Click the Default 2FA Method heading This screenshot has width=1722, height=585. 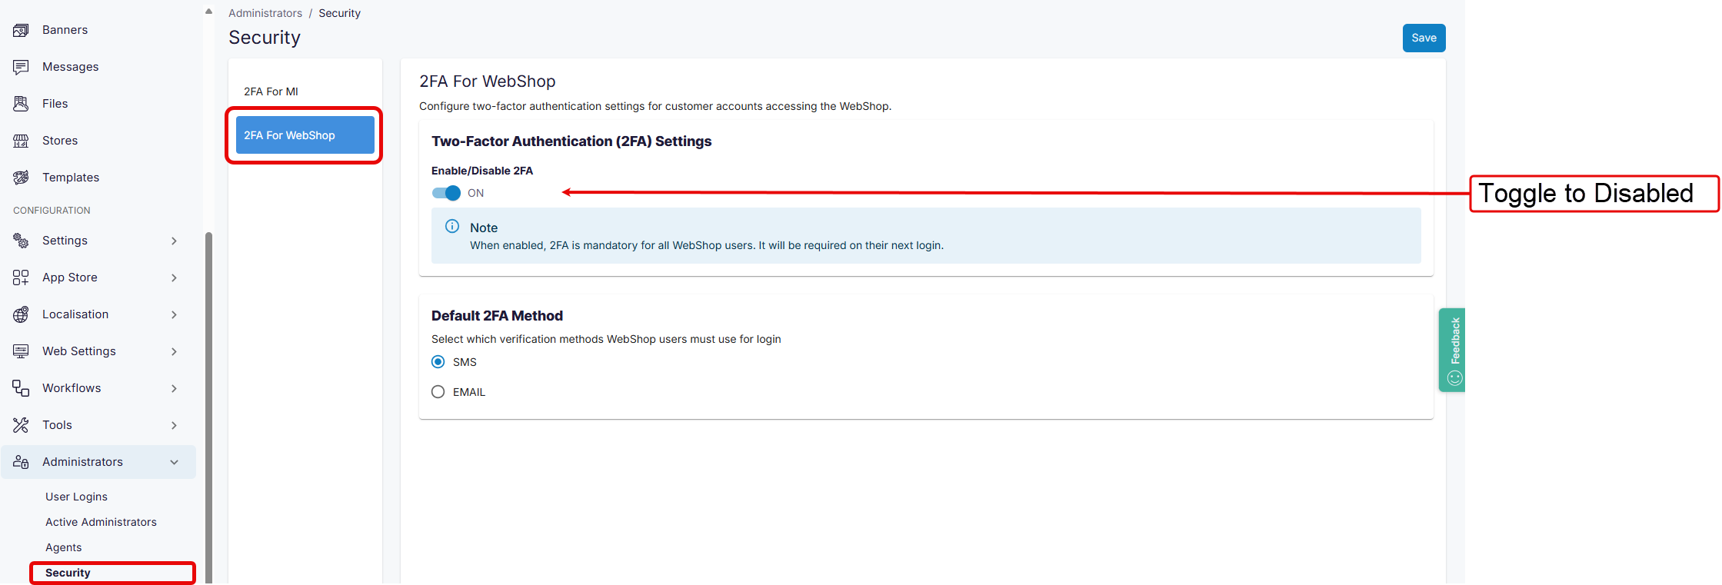point(497,316)
